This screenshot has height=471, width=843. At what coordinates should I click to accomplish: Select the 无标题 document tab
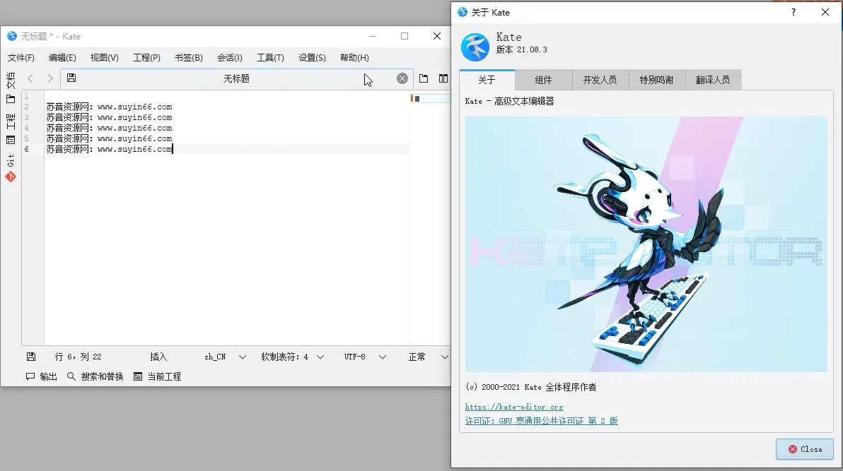point(236,78)
